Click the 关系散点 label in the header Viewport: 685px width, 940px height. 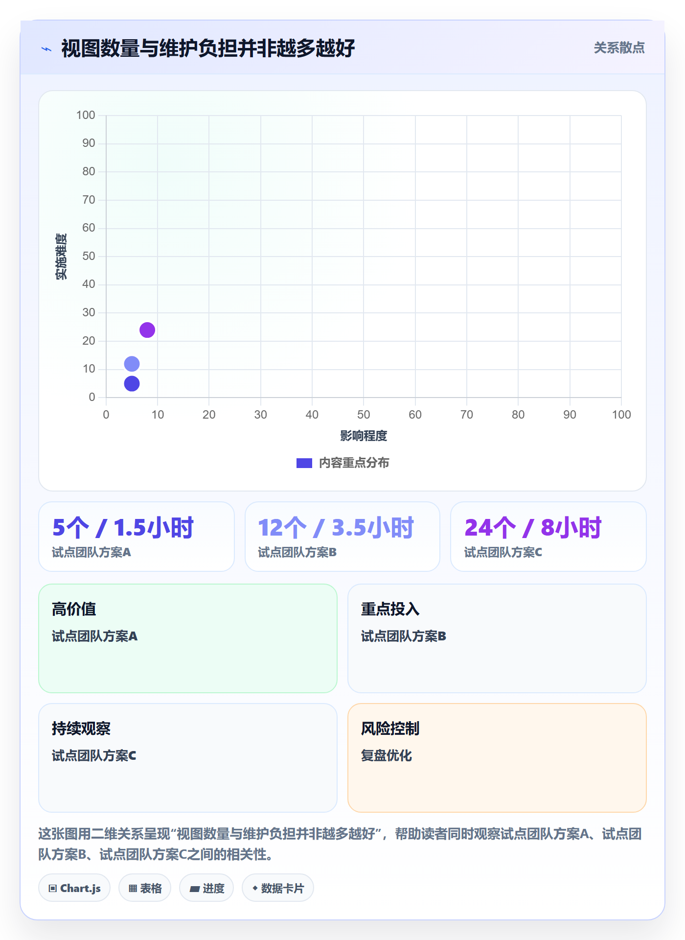coord(619,48)
